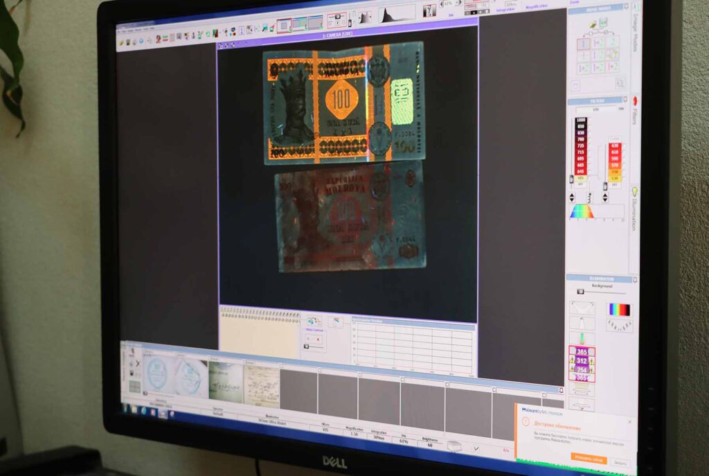Image resolution: width=709 pixels, height=476 pixels.
Task: Click the red number 2 toolbar icon
Action: (159, 36)
